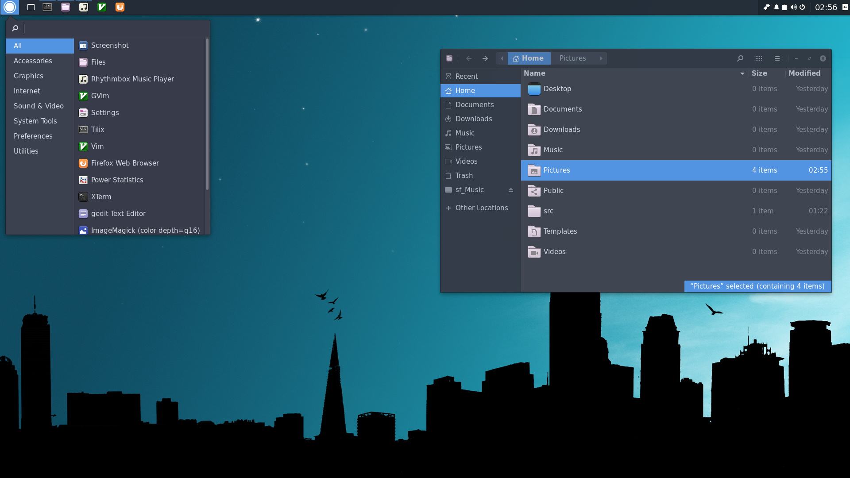Launch Tilix from the application list
The width and height of the screenshot is (850, 478).
point(97,129)
